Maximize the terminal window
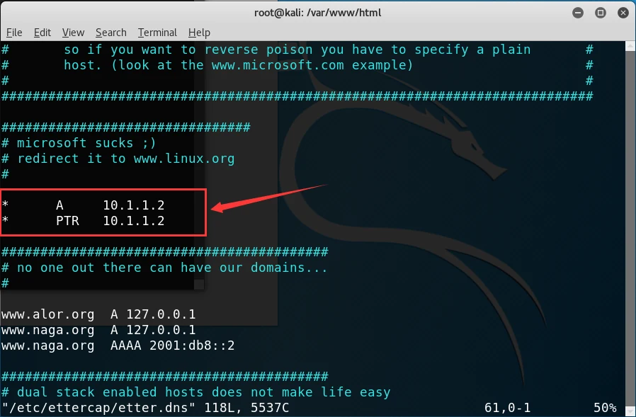 pyautogui.click(x=601, y=13)
